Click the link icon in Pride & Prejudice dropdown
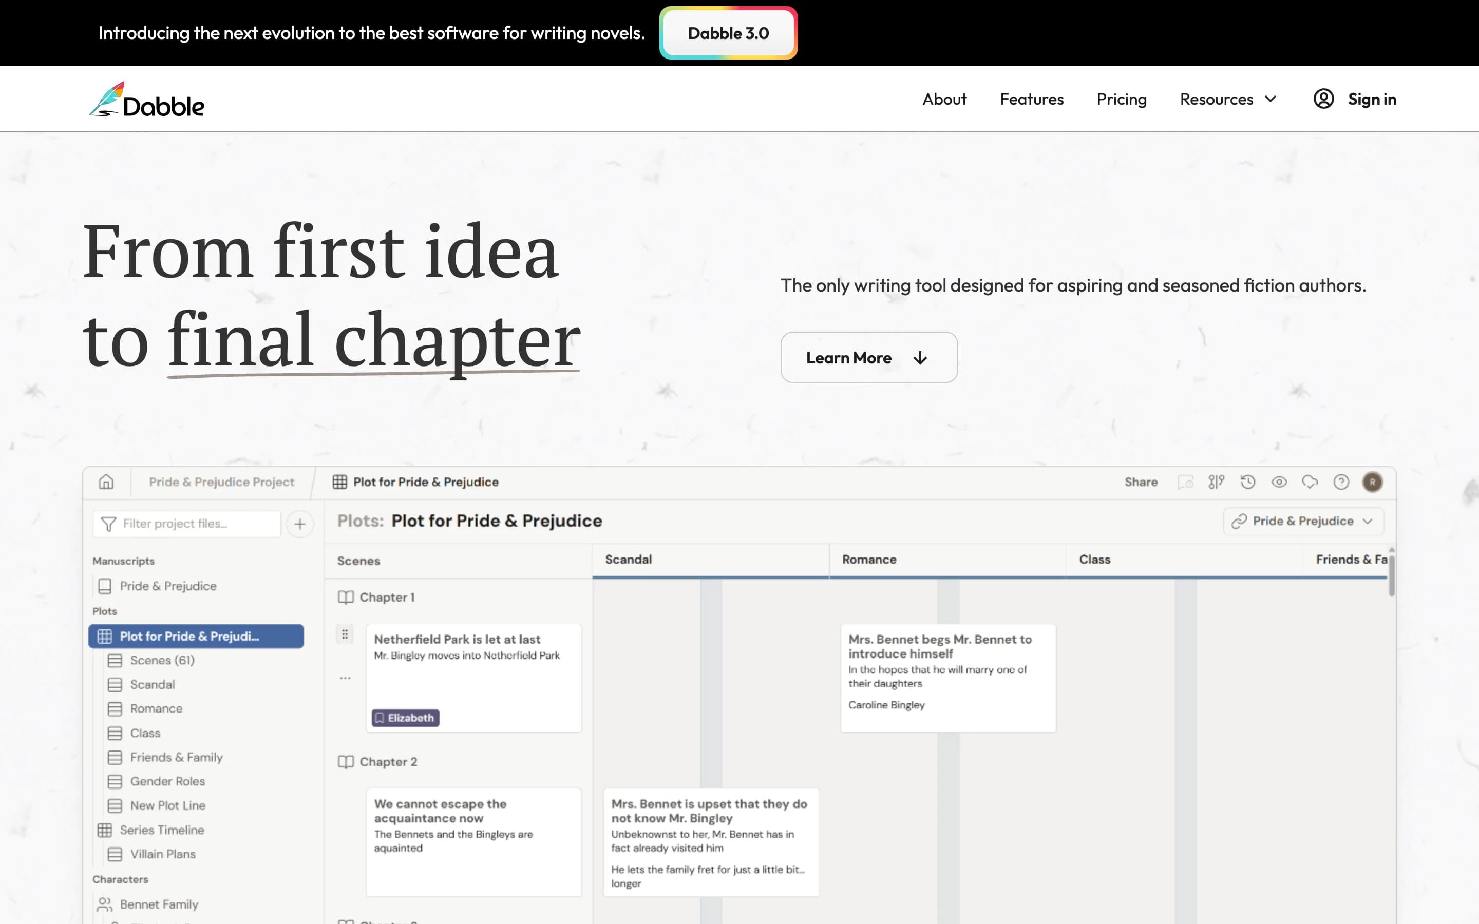The height and width of the screenshot is (924, 1479). click(x=1239, y=521)
